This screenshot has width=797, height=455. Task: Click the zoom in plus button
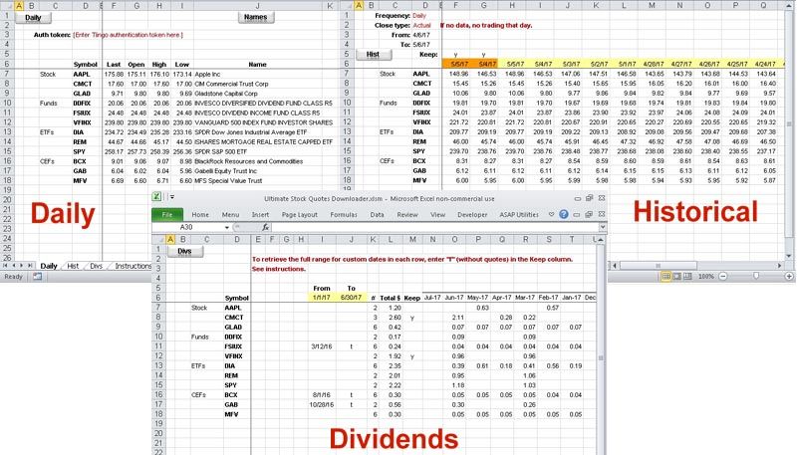coord(789,276)
